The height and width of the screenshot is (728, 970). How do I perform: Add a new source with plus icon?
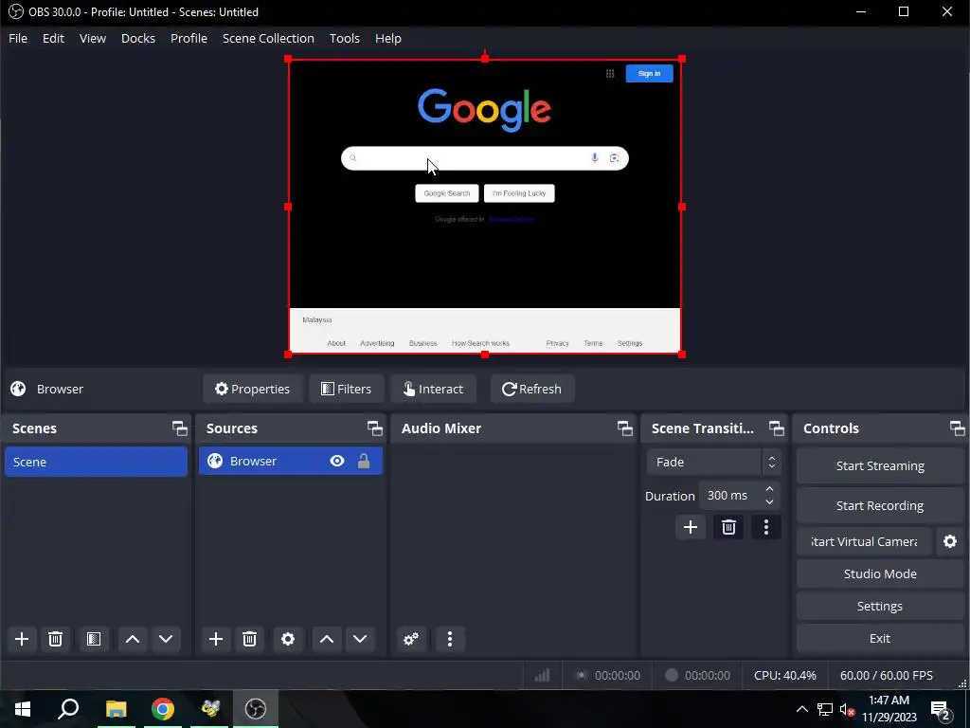pyautogui.click(x=216, y=639)
